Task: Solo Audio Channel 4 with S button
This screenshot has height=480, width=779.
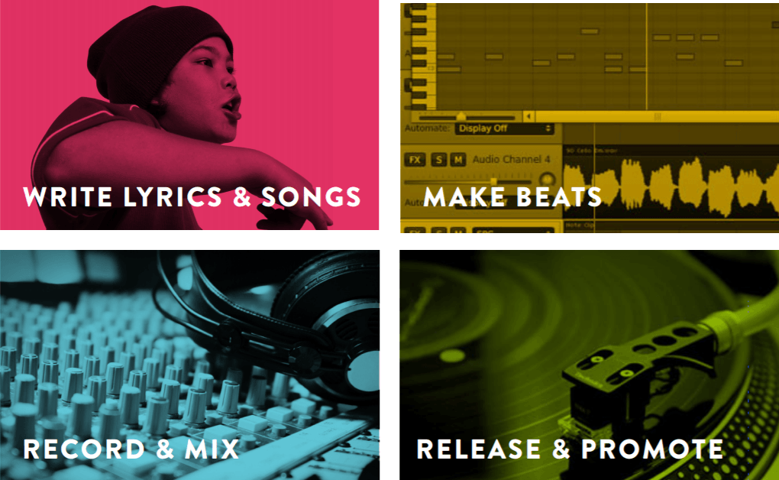Action: click(x=438, y=160)
